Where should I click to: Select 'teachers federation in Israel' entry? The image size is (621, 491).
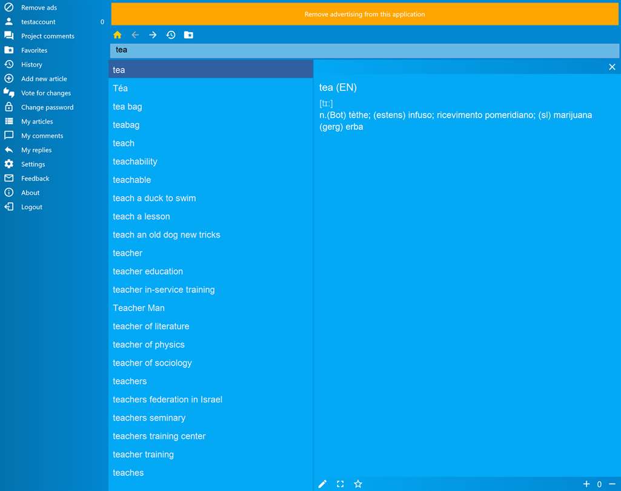[x=211, y=399]
